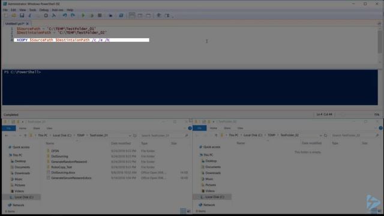The width and height of the screenshot is (384, 216).
Task: Click Refresh icon in TestFolder_02 Explorer window
Action: tap(326, 135)
